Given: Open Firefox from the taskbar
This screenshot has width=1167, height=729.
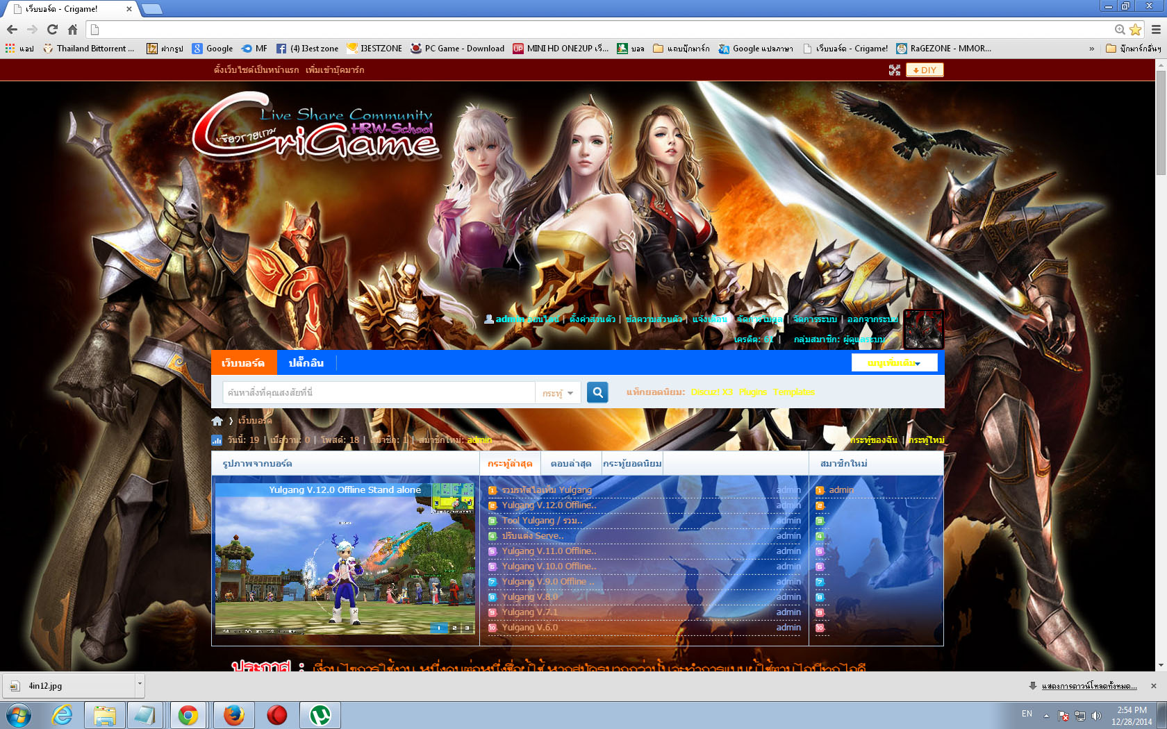Looking at the screenshot, I should click(234, 715).
